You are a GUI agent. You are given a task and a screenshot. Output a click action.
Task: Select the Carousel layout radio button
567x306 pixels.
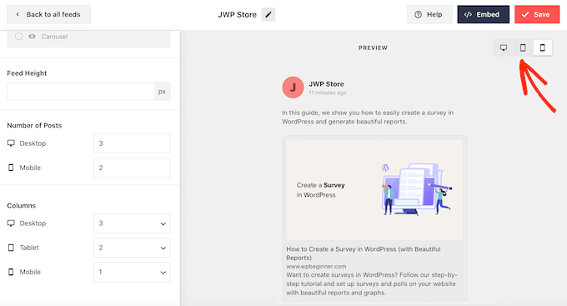tap(19, 36)
